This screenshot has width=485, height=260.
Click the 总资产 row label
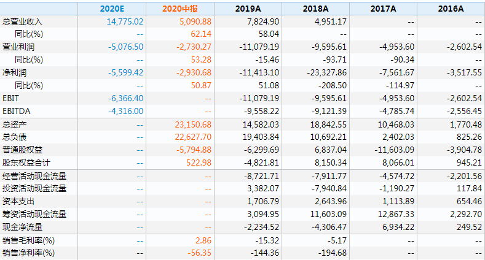(x=15, y=124)
